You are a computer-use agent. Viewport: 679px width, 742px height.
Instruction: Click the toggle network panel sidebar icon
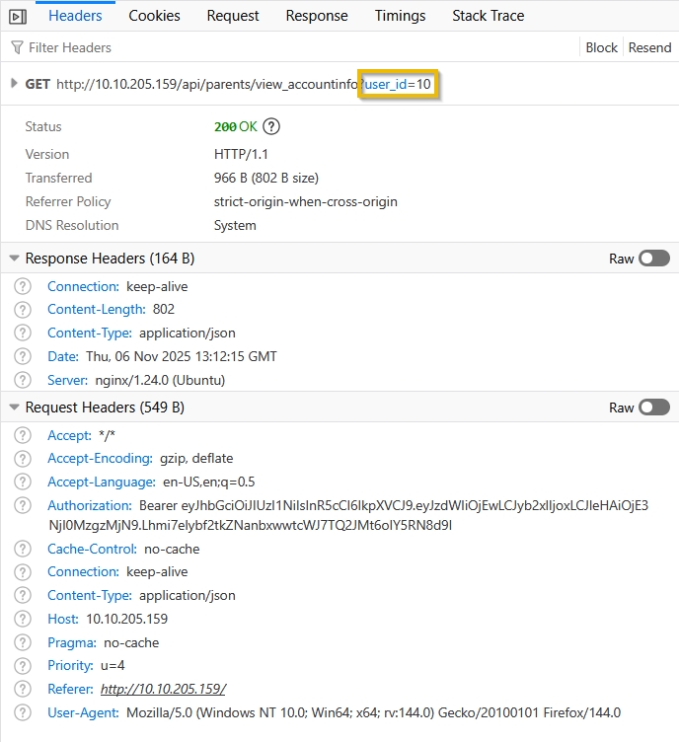tap(18, 16)
